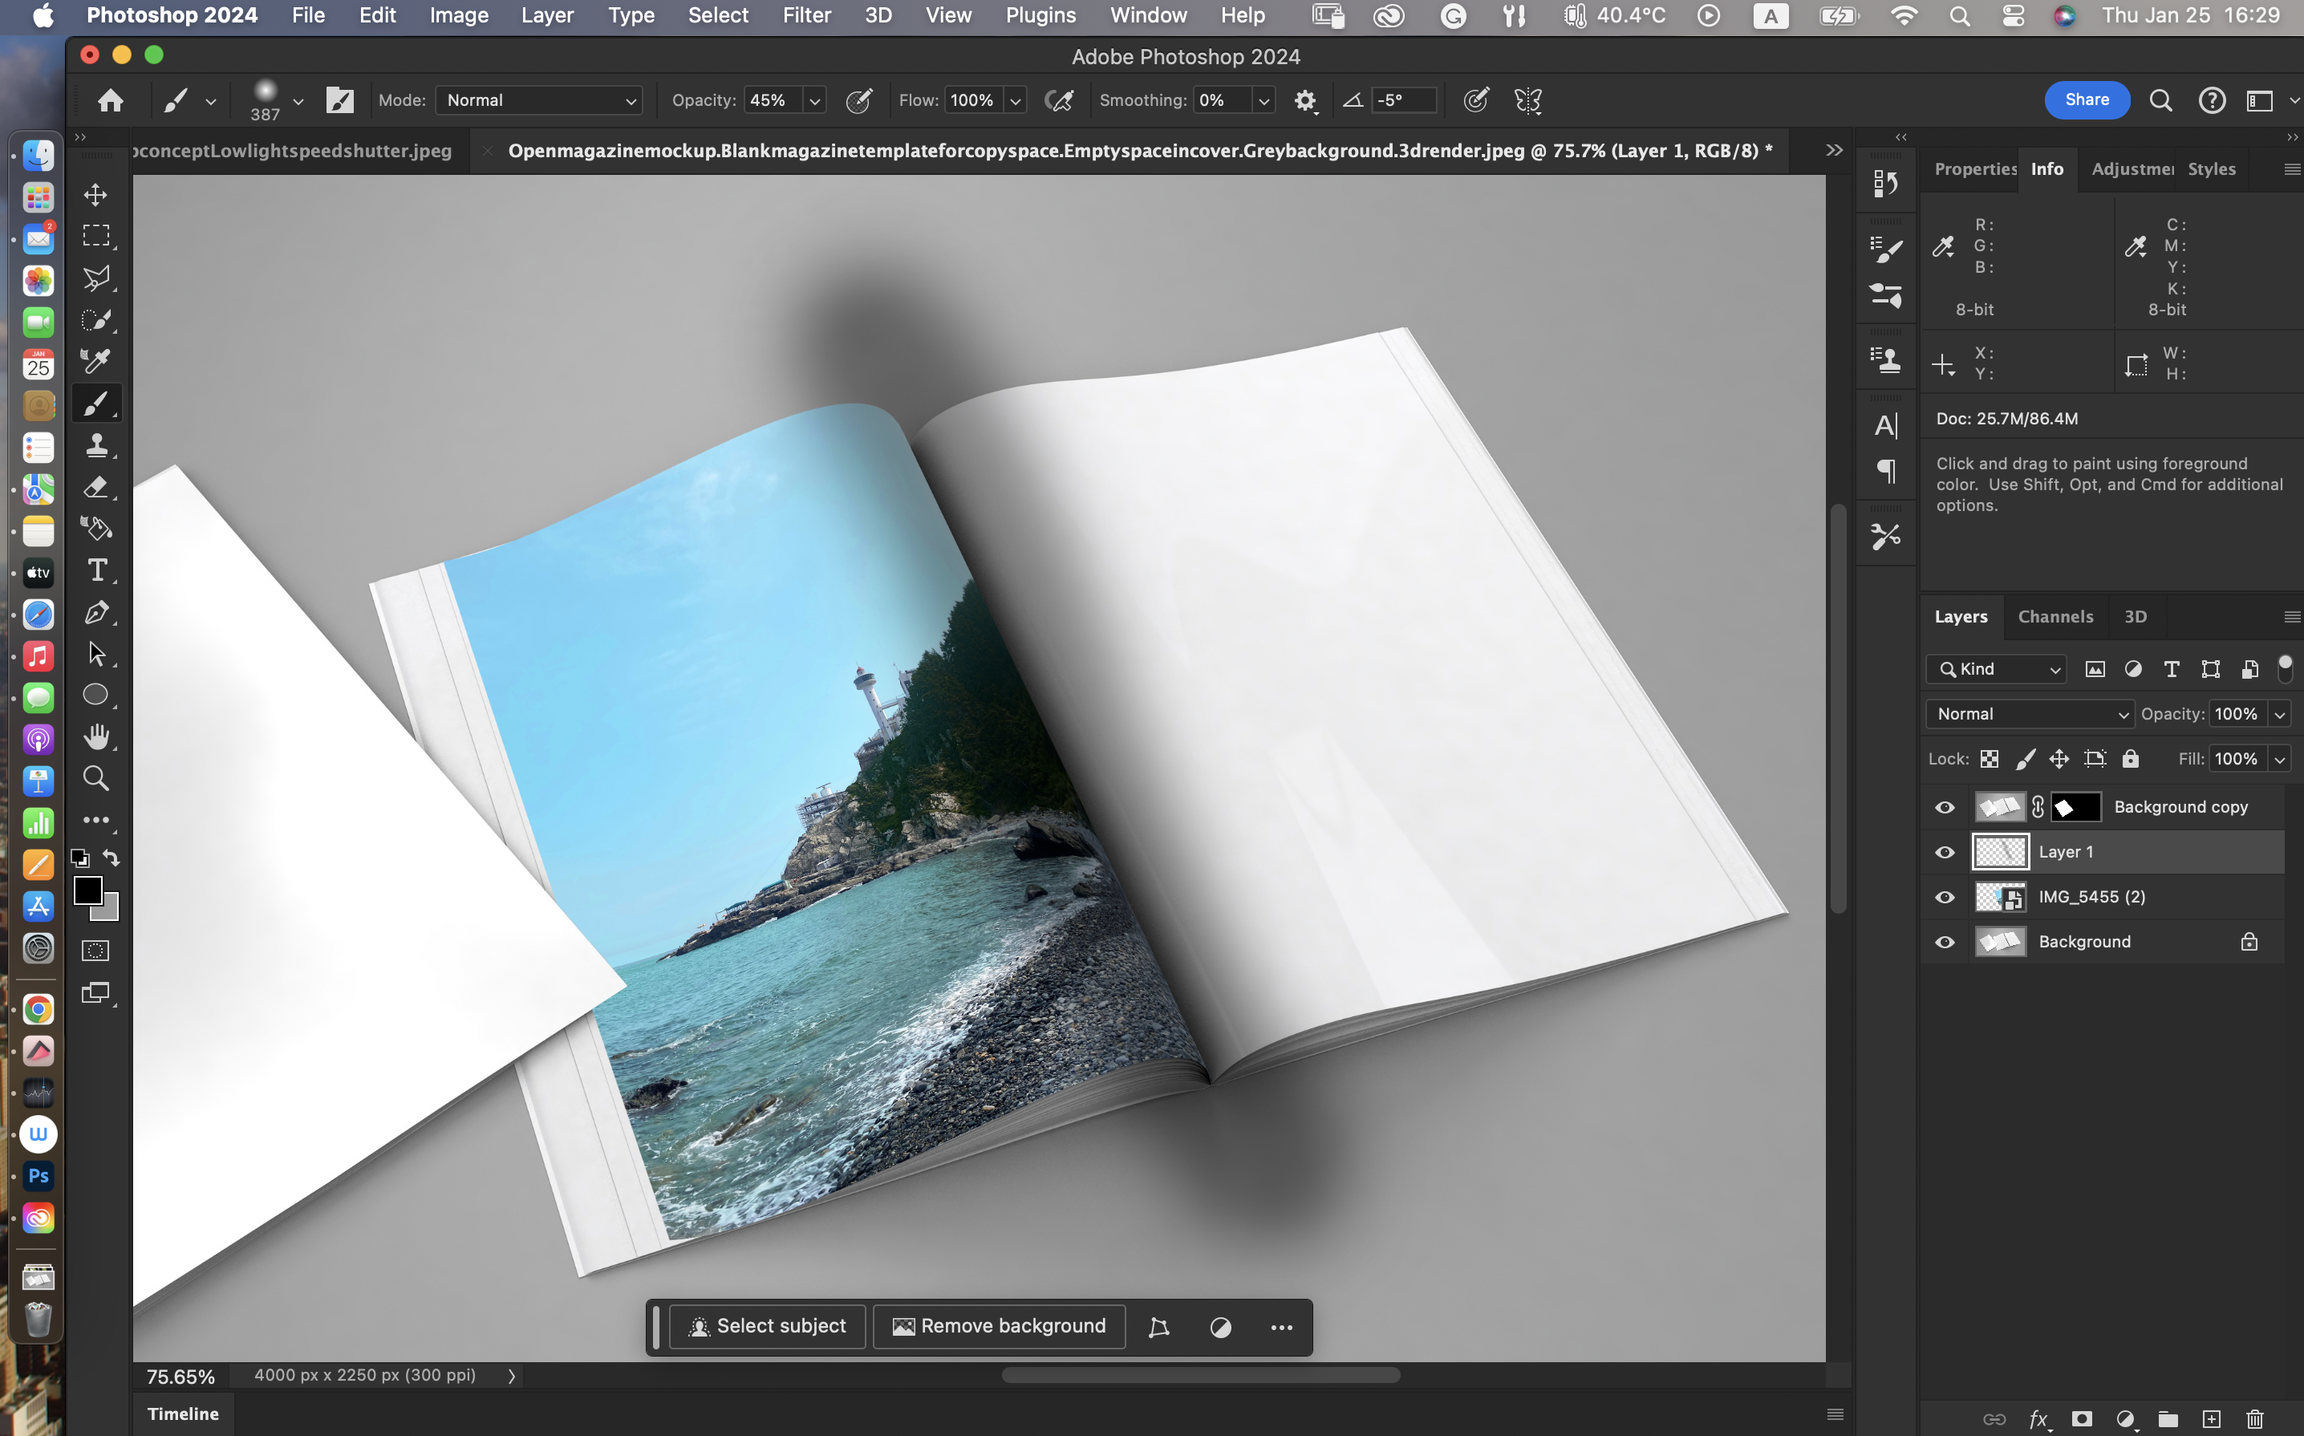The image size is (2304, 1436).
Task: Select the Eraser tool
Action: tap(96, 487)
